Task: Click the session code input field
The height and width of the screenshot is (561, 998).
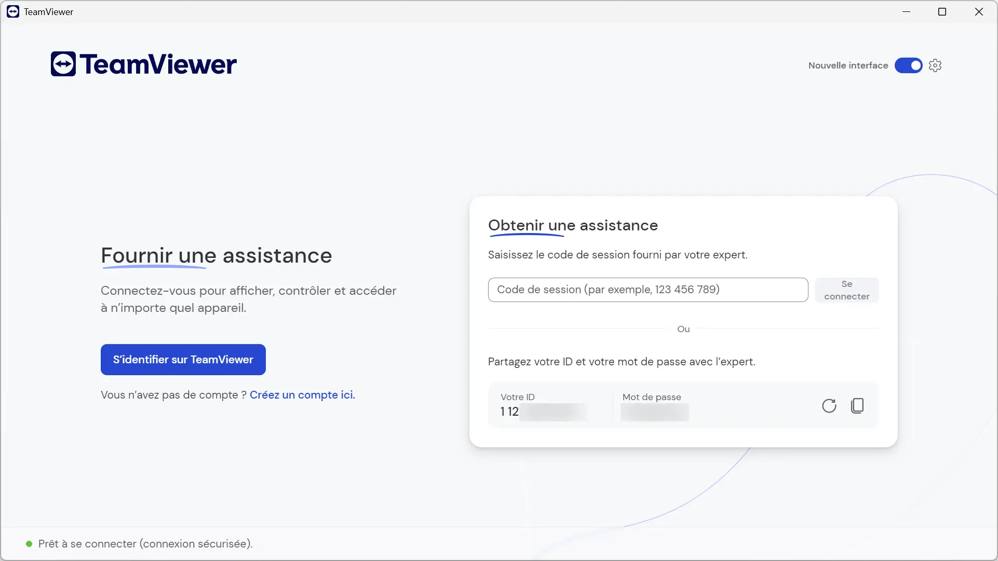Action: [x=648, y=289]
